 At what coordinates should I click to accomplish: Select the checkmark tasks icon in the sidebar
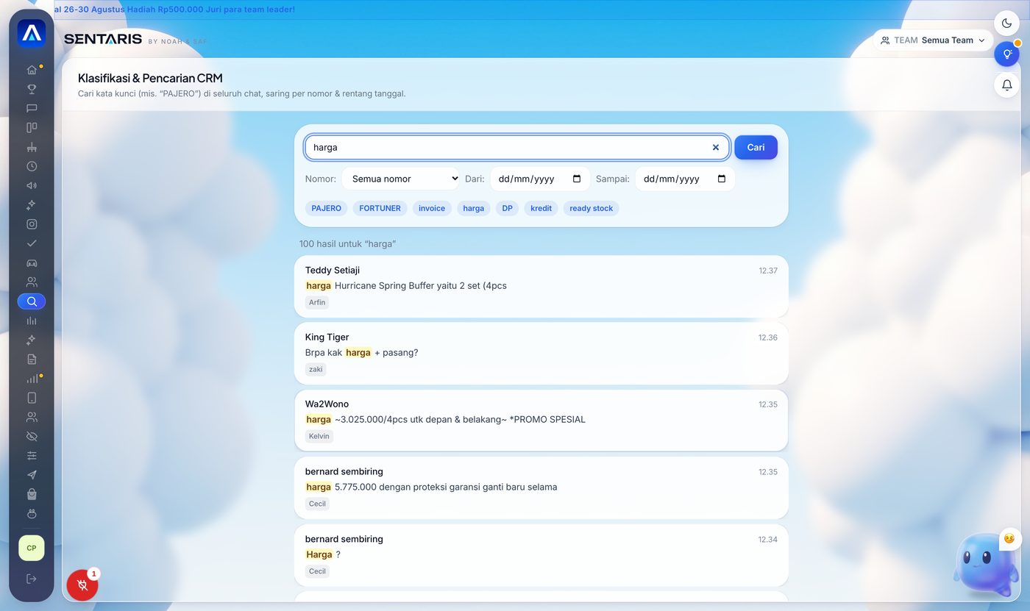tap(32, 243)
